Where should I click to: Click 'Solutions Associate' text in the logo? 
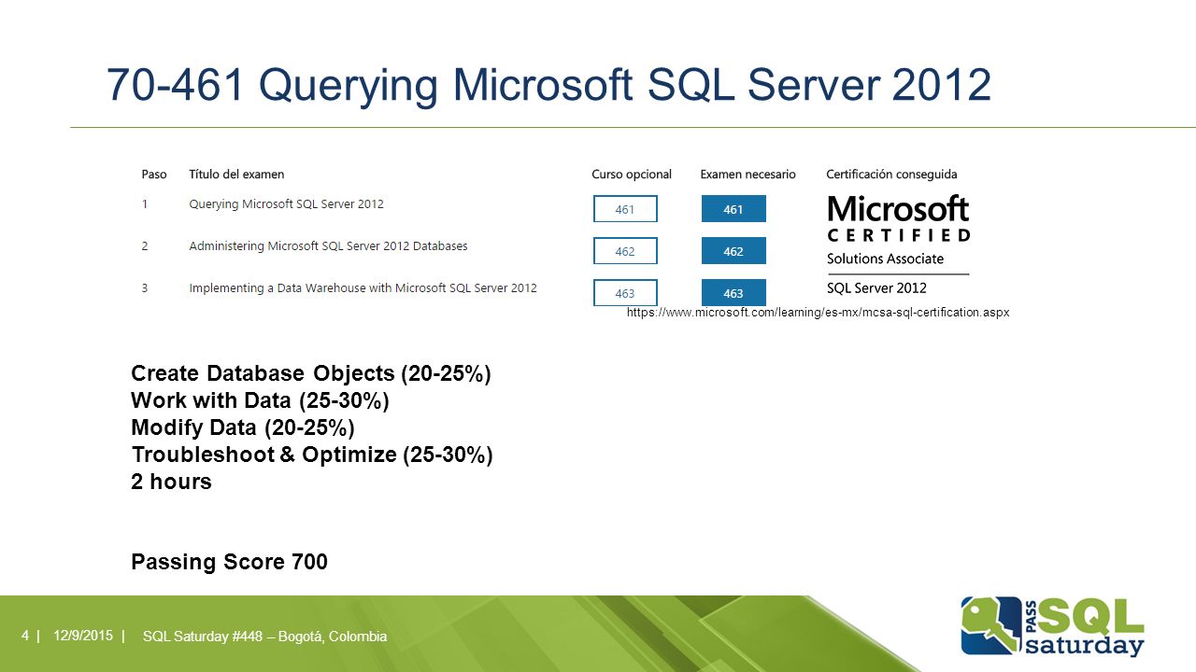(x=885, y=259)
